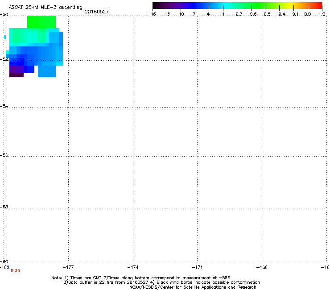Click the color bar label '-0.1'

[x=294, y=14]
